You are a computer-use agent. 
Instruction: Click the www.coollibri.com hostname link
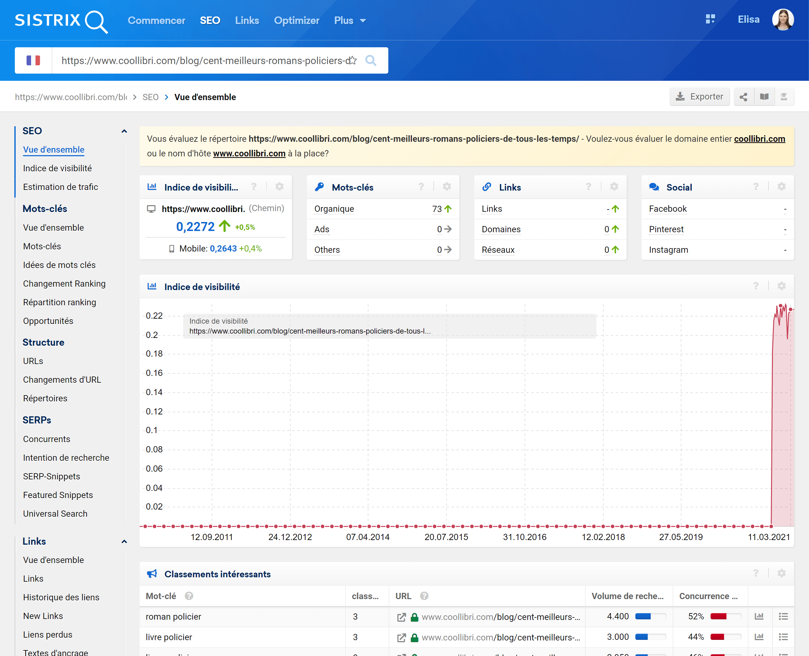click(x=249, y=154)
